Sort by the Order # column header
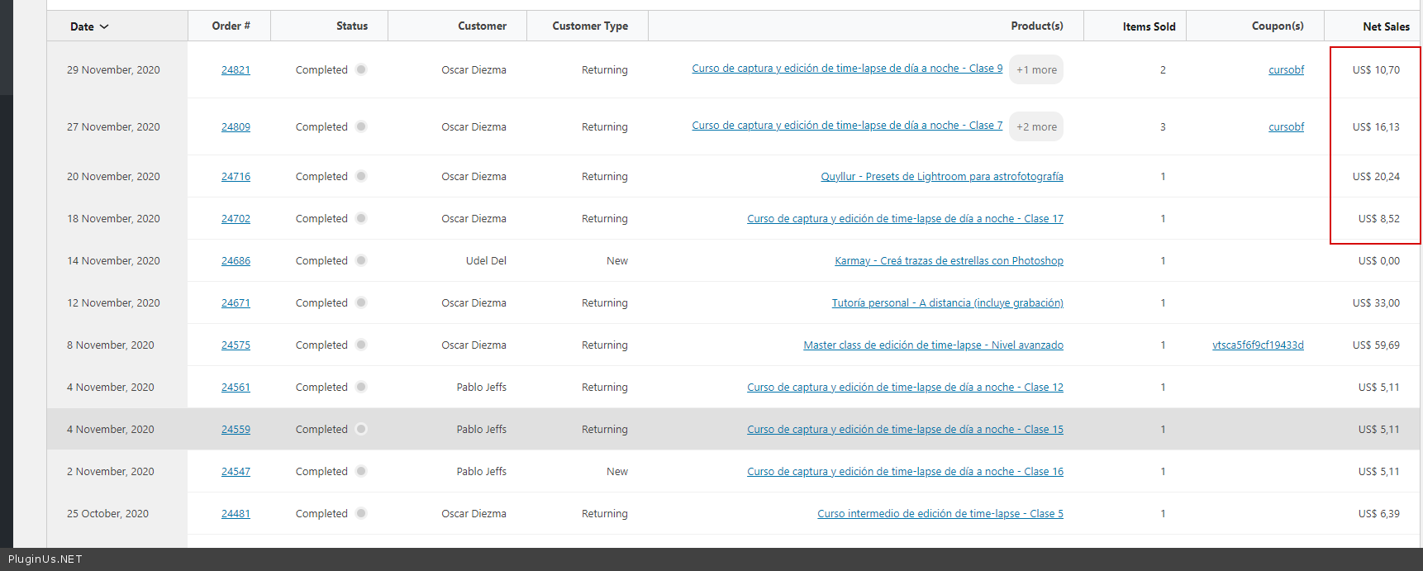The width and height of the screenshot is (1423, 571). [x=231, y=26]
